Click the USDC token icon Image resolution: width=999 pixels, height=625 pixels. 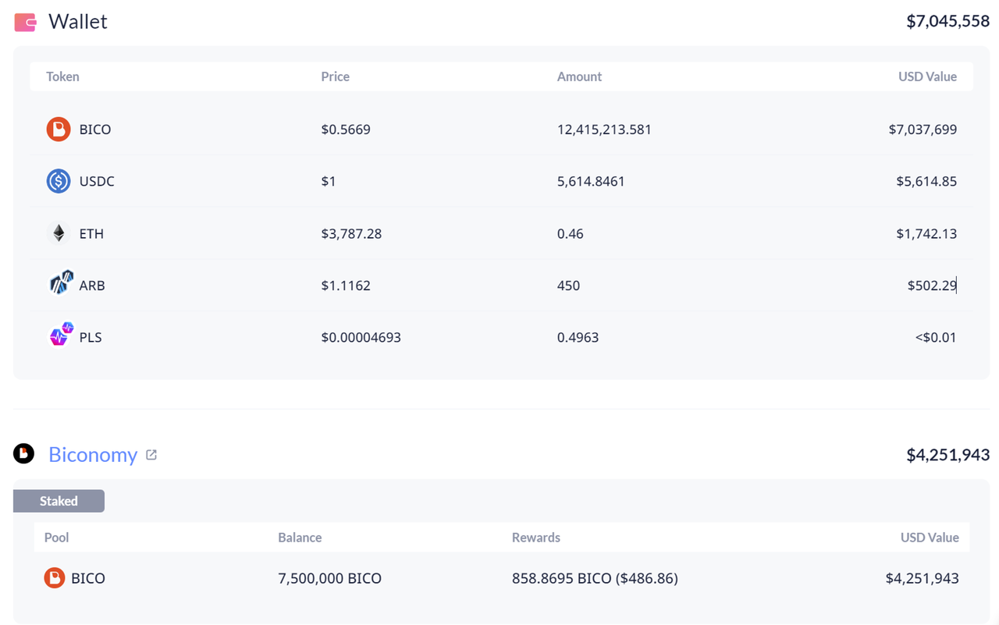[x=59, y=181]
